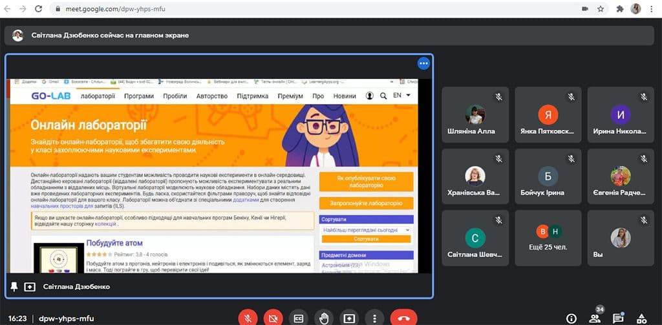Screen dimensions: 662x325
Task: Select Хранівська participant tile
Action: pos(475,176)
